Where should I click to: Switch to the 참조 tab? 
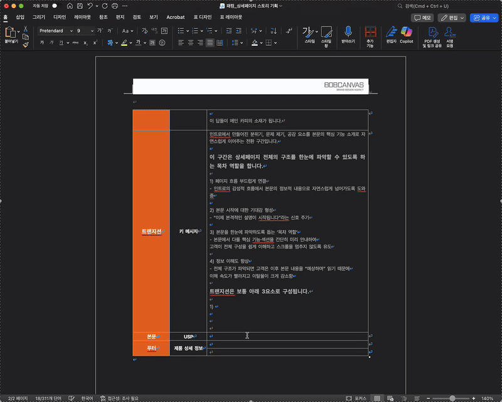[x=103, y=17]
